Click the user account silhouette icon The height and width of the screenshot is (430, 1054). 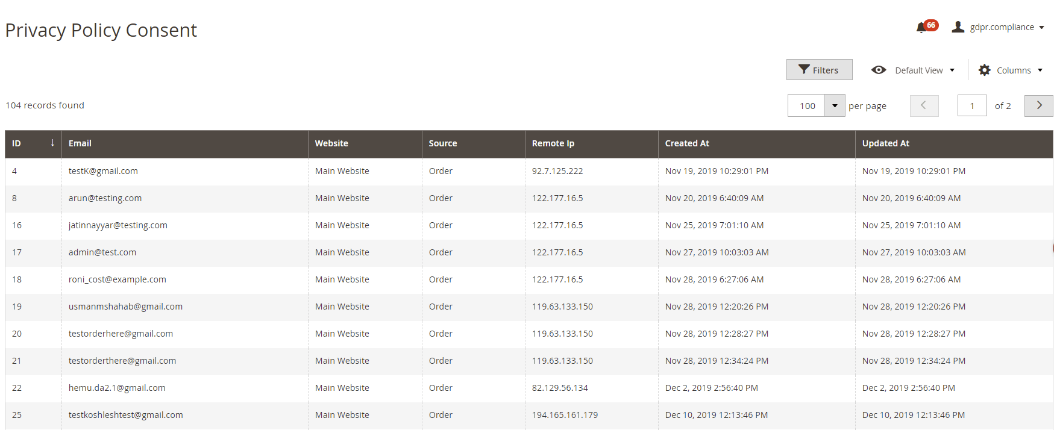pos(958,27)
